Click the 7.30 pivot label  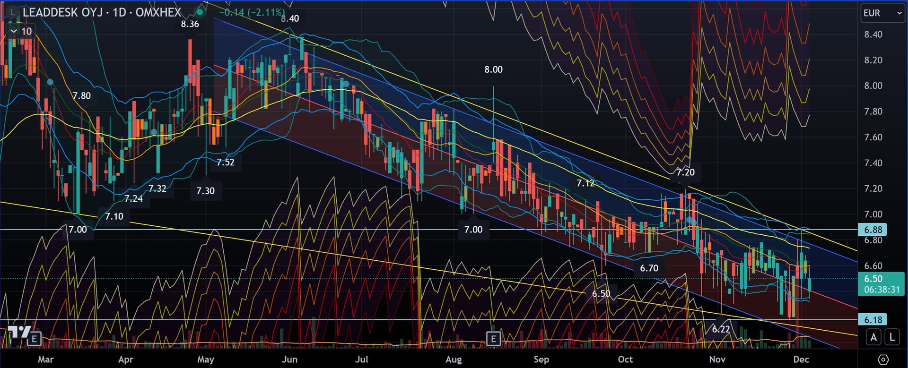coord(205,191)
